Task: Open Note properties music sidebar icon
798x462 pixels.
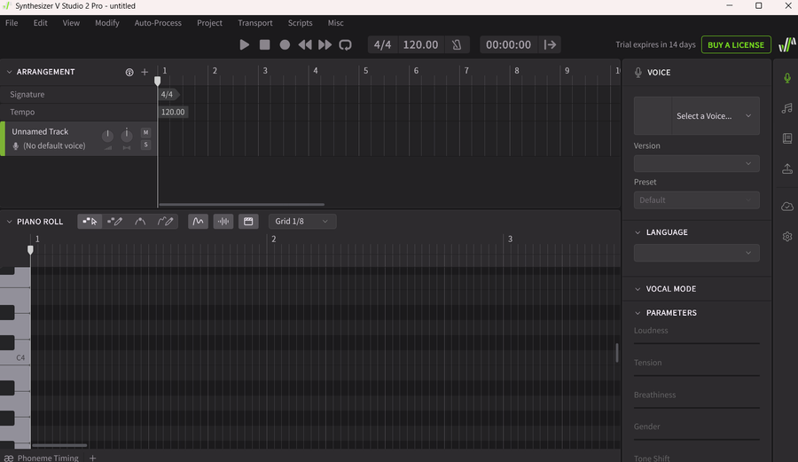Action: coord(787,108)
